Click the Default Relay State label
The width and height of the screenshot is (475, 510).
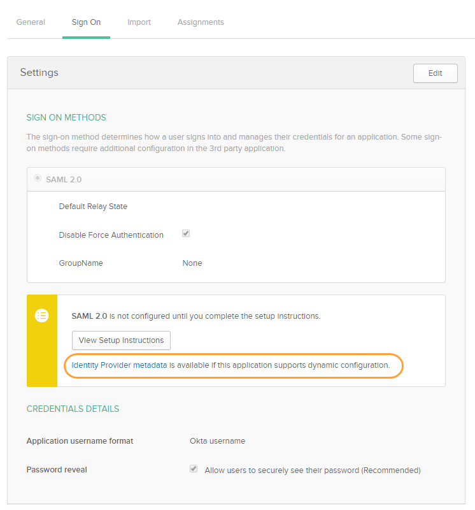pos(93,207)
